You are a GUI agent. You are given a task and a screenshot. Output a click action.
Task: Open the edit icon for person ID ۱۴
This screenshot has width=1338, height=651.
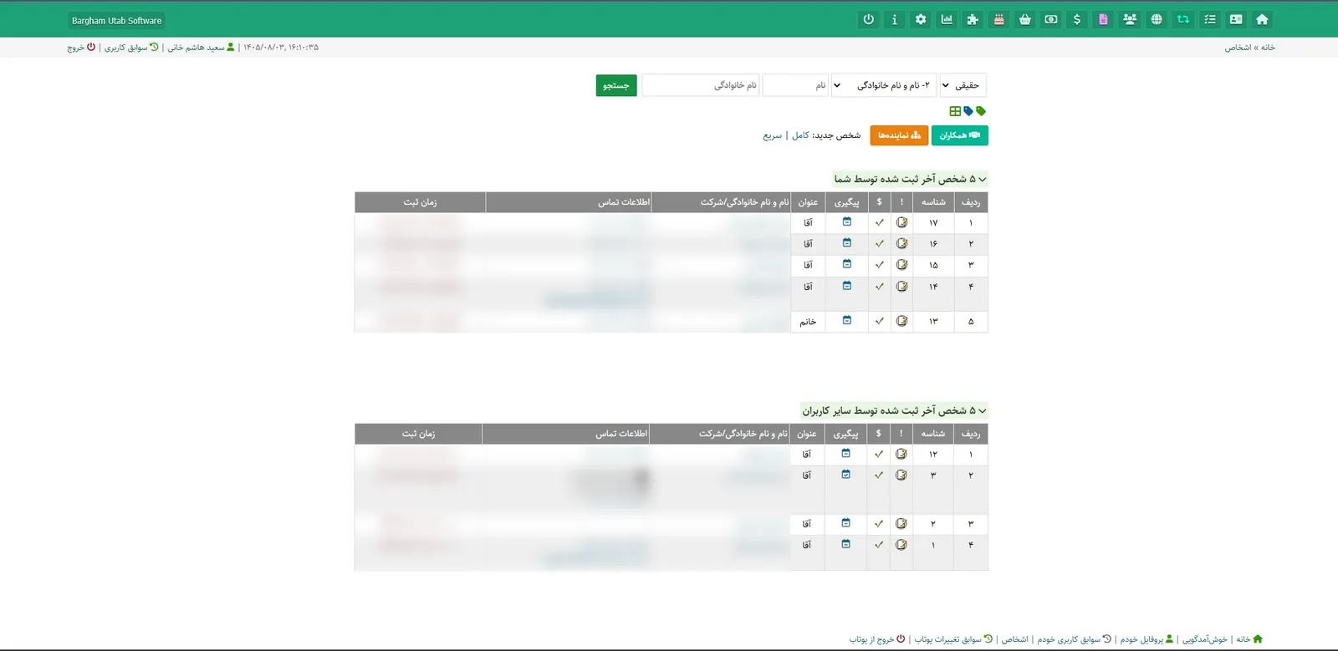pos(901,287)
